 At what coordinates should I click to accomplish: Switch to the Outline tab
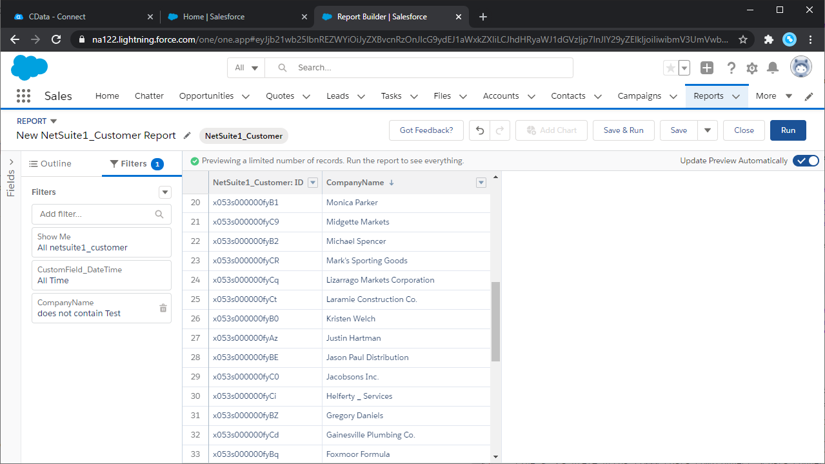[50, 164]
